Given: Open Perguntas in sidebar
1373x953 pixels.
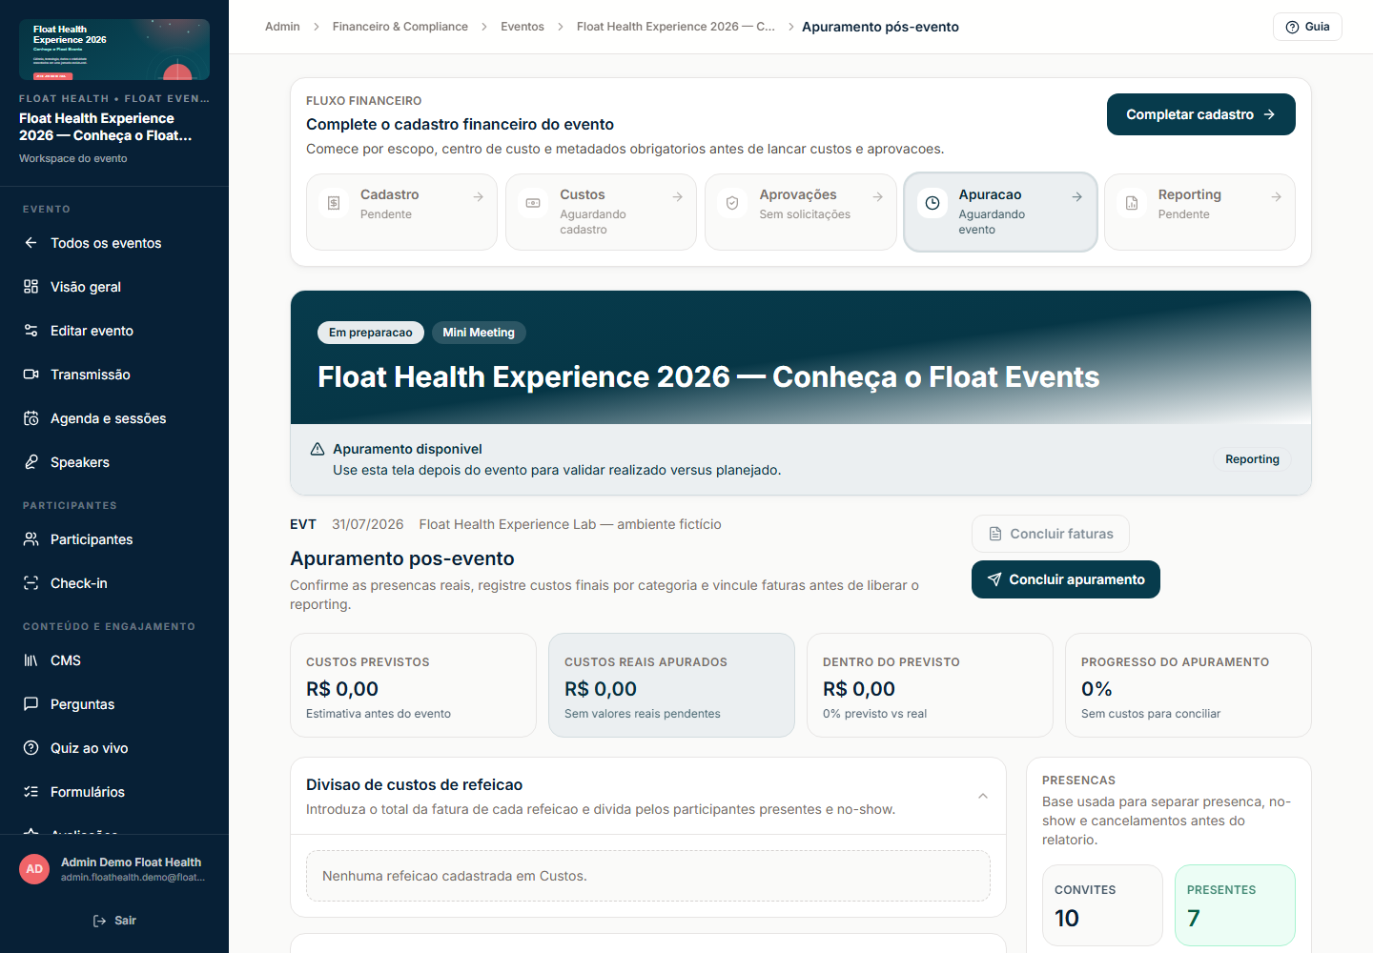Looking at the screenshot, I should 114,704.
